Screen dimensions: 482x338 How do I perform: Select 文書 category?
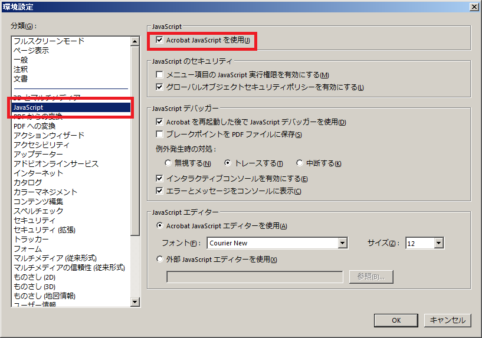click(x=21, y=79)
